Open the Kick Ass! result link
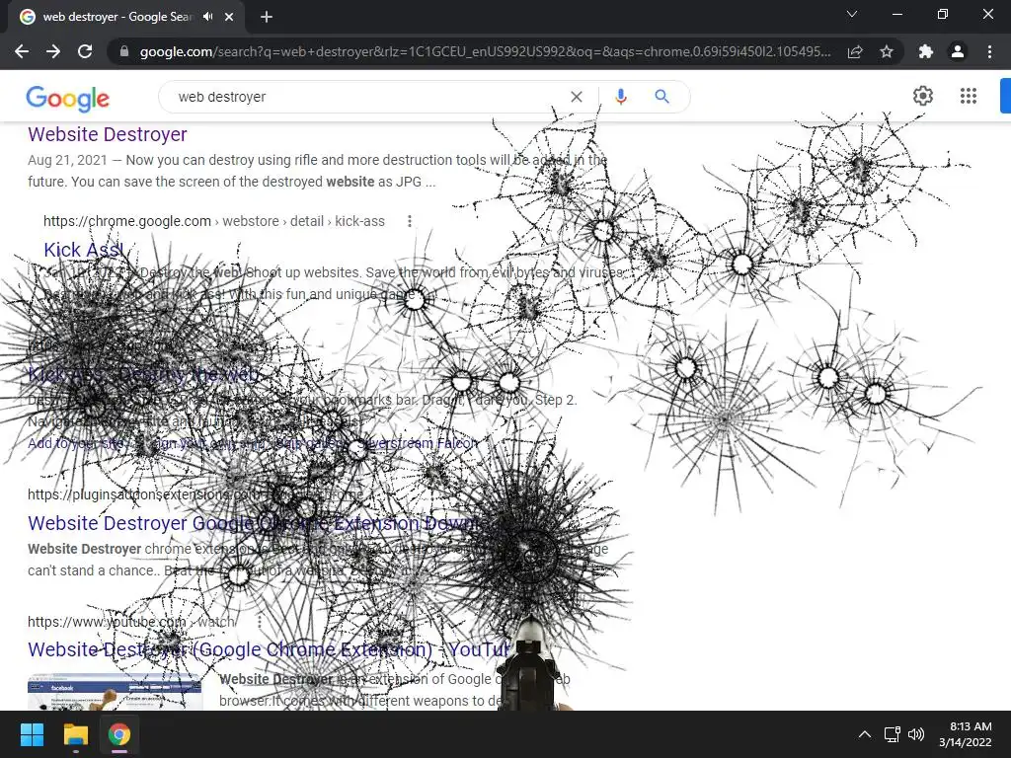This screenshot has height=758, width=1011. (x=83, y=250)
